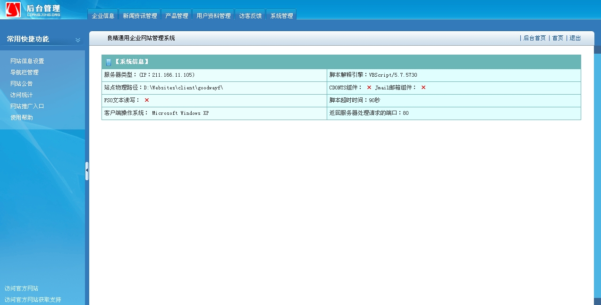Screen dimensions: 601x305
Task: Expand the 企业信息 management section
Action: tap(103, 15)
